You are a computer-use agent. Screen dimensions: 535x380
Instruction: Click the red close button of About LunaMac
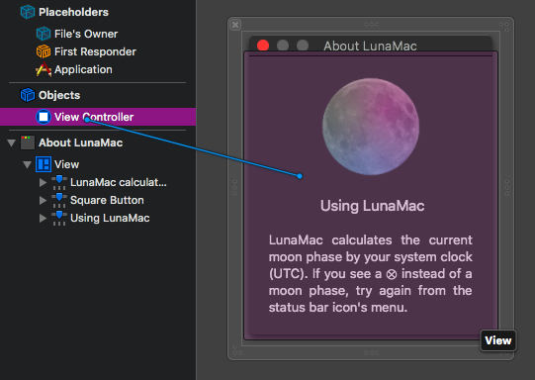[263, 46]
